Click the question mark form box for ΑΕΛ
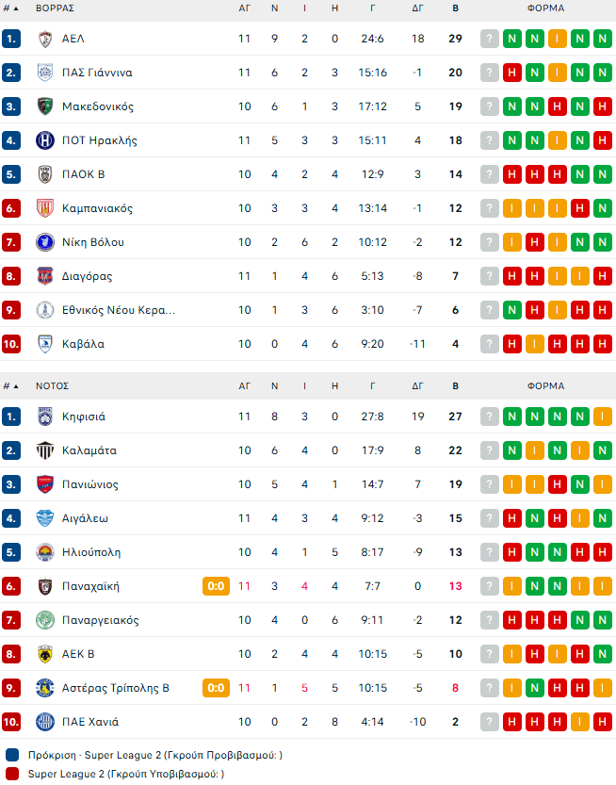This screenshot has width=616, height=785. 490,39
